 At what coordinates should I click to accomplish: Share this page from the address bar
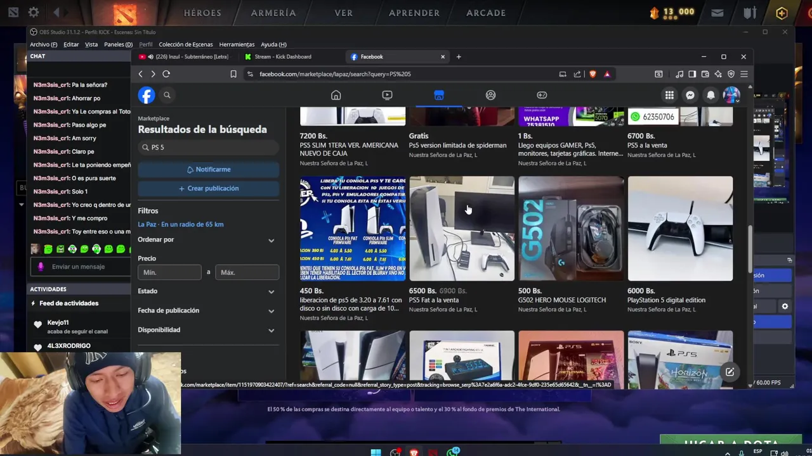click(x=577, y=74)
